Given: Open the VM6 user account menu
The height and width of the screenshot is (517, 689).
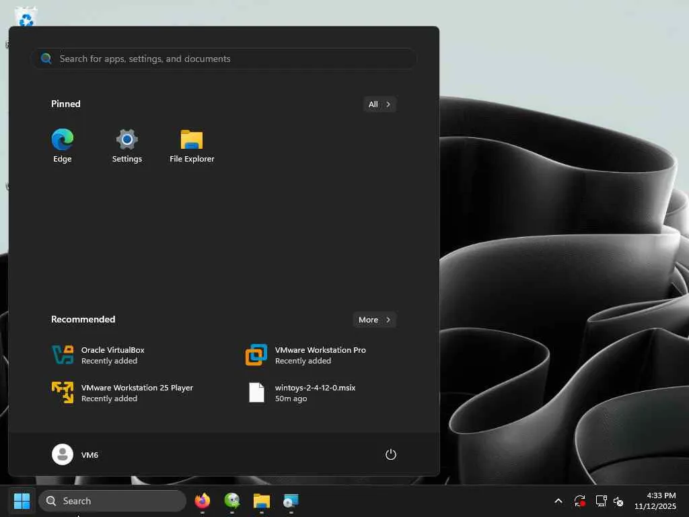Looking at the screenshot, I should click(x=75, y=454).
